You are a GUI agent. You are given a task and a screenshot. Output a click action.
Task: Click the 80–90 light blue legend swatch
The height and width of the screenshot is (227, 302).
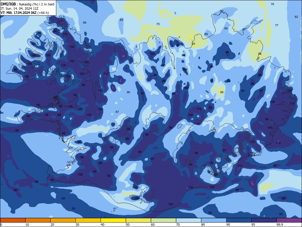(214, 220)
